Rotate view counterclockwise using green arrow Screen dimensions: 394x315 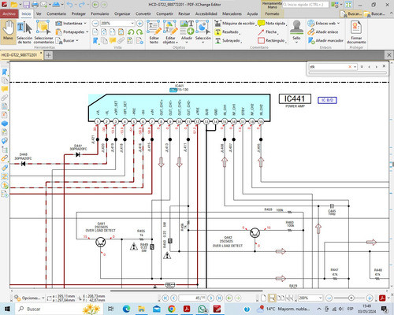pyautogui.click(x=131, y=32)
